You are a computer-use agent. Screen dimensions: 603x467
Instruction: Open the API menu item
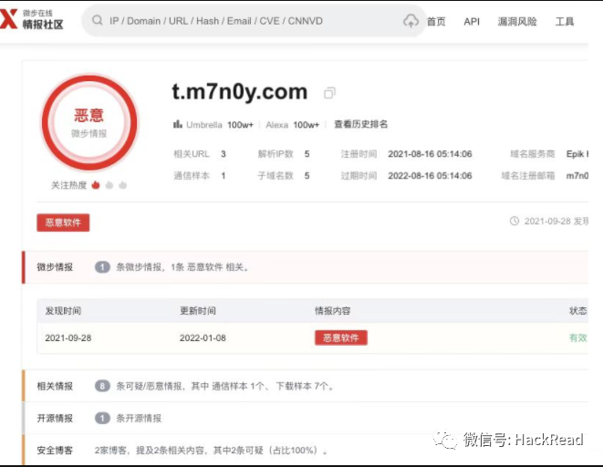pyautogui.click(x=472, y=22)
